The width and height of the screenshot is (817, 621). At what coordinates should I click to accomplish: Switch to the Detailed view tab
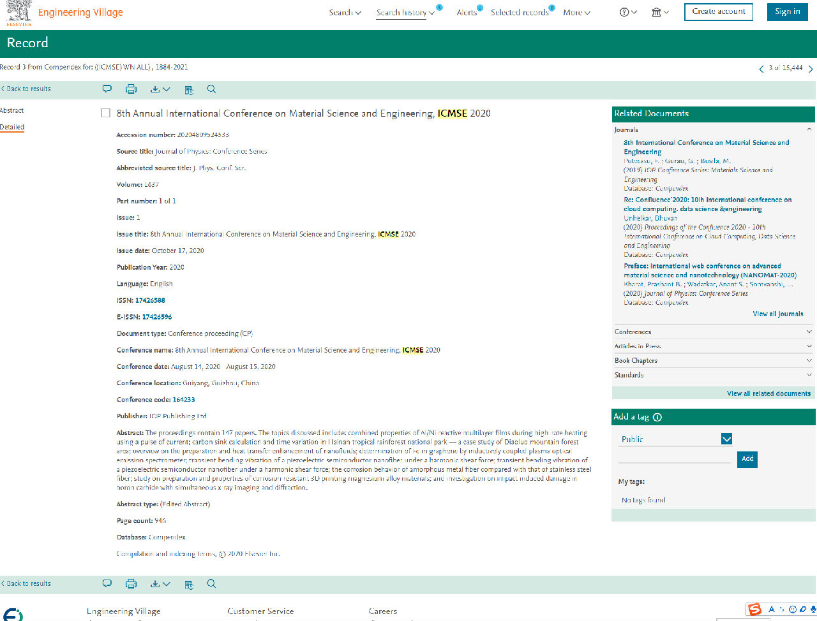coord(12,127)
